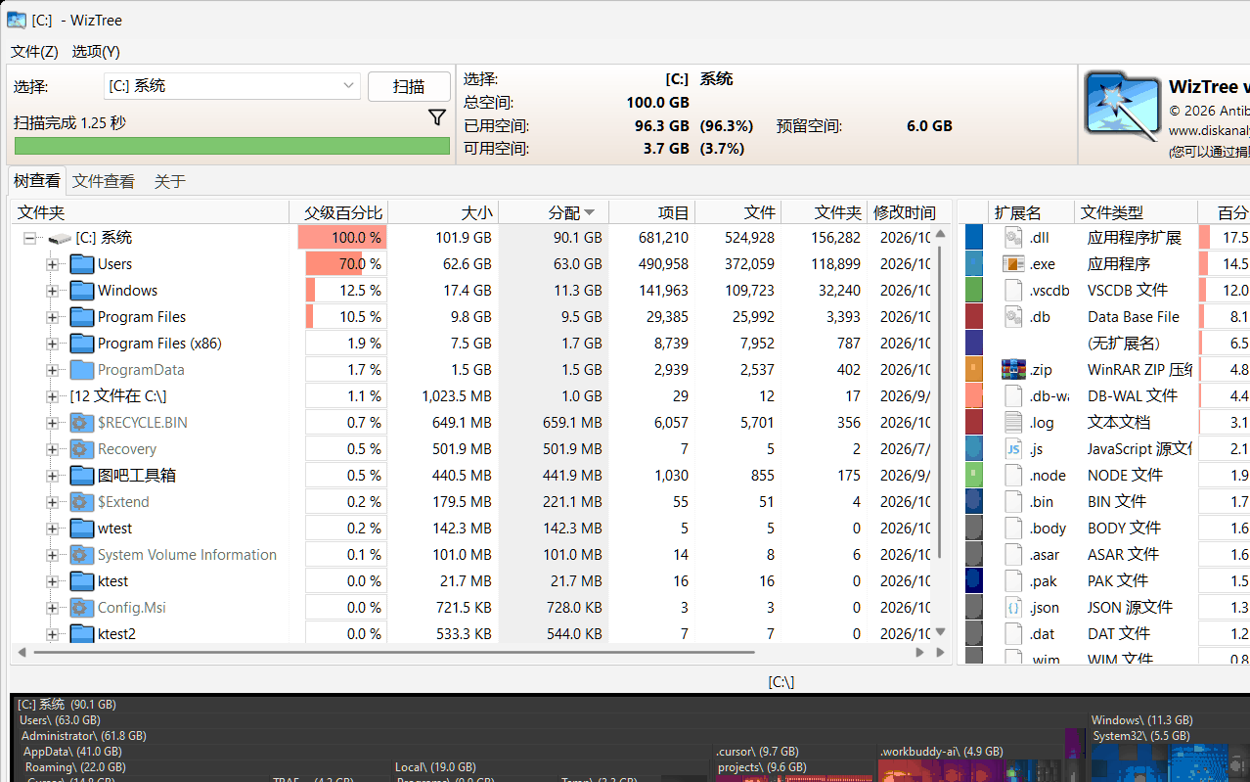Click the .js JavaScript file icon
Viewport: 1250px width, 782px height.
1013,449
